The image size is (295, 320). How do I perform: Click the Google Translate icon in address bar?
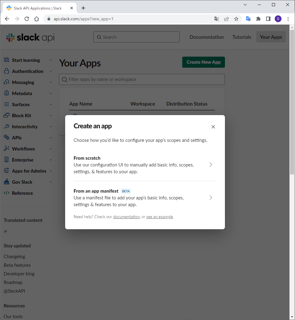point(217,19)
